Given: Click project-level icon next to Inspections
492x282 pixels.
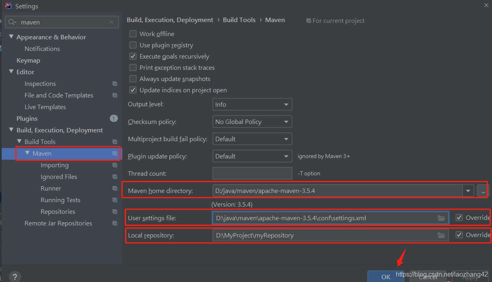Looking at the screenshot, I should pos(115,84).
